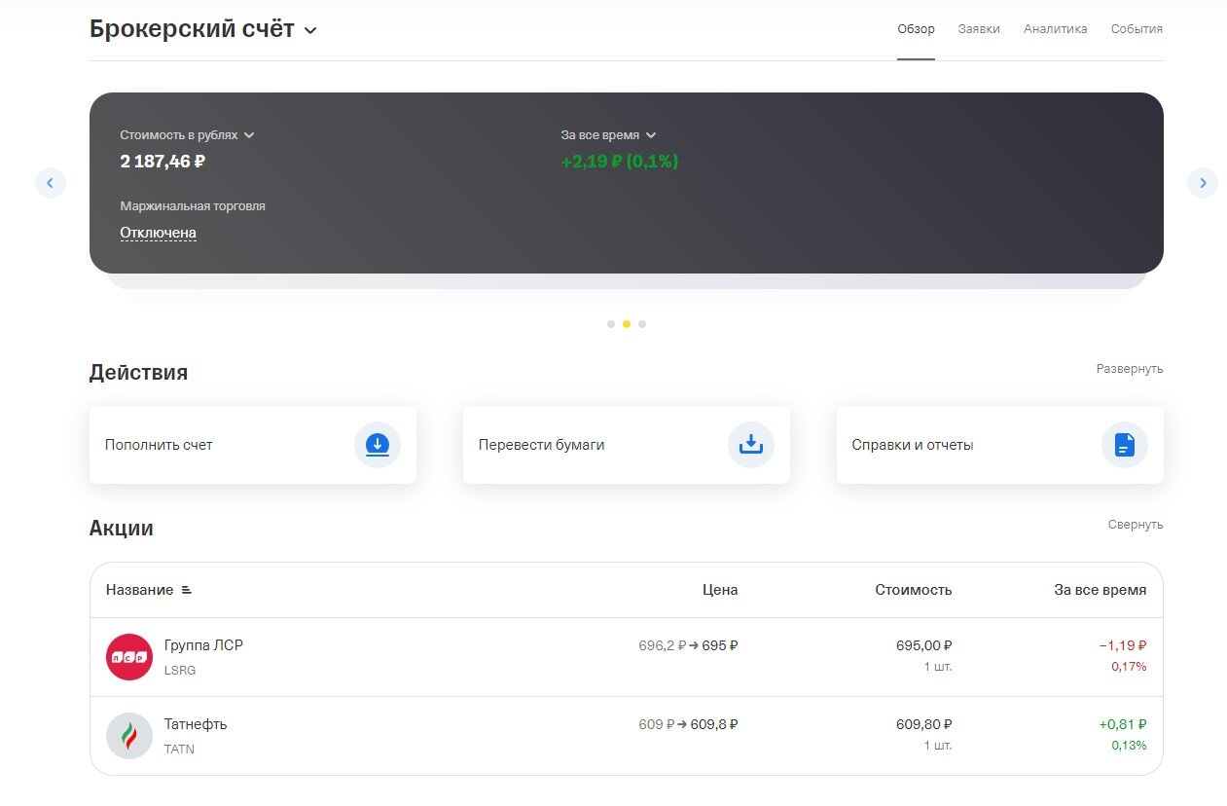The width and height of the screenshot is (1227, 806).
Task: Expand the Действия section with Развернуть
Action: click(1129, 369)
